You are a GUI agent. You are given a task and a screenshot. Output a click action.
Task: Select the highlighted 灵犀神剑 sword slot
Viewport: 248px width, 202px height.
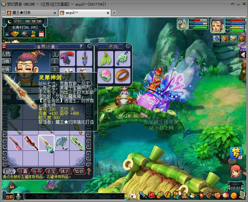coord(46,143)
